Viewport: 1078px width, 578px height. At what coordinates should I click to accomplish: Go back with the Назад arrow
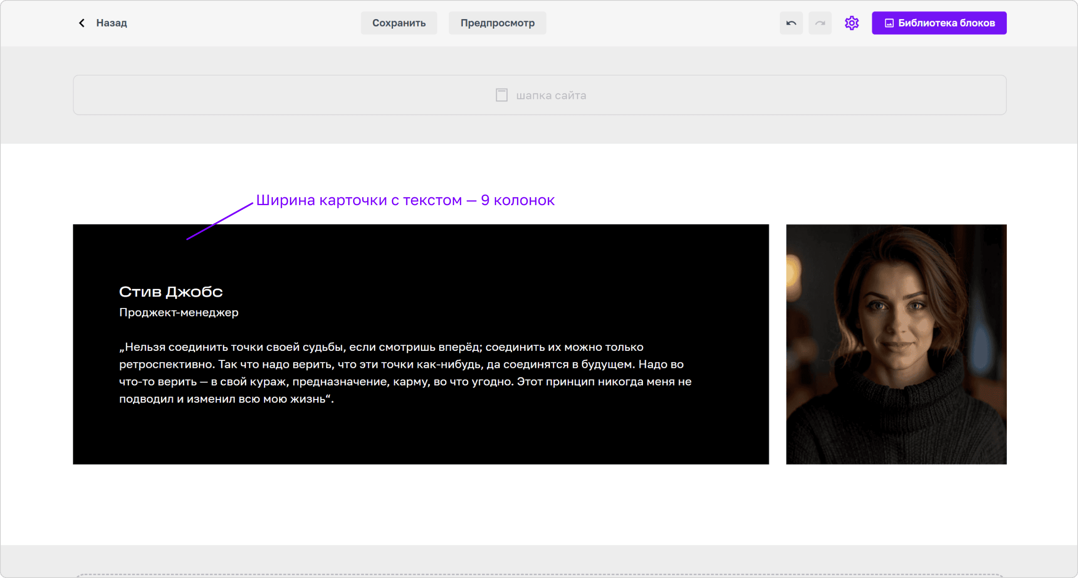pos(82,23)
